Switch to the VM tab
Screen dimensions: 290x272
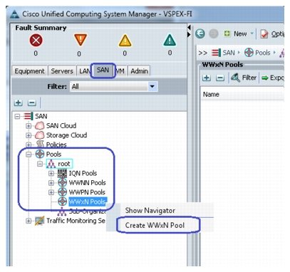[120, 71]
